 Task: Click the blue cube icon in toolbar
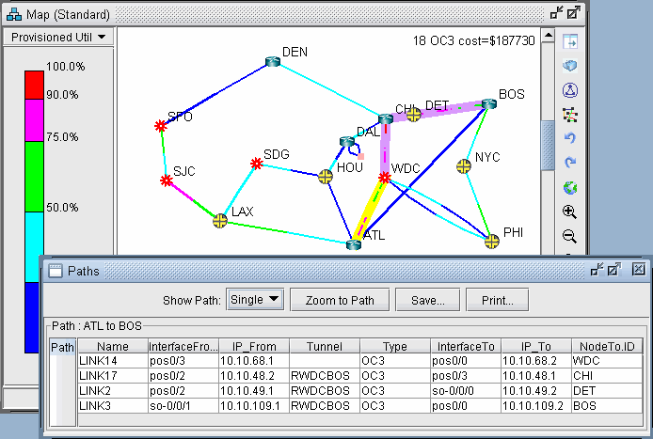pos(569,66)
